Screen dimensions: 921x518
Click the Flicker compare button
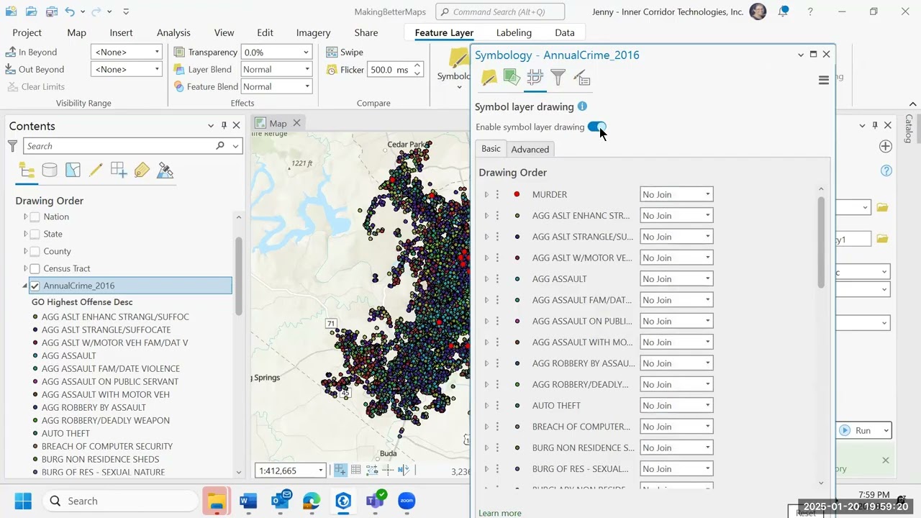point(345,70)
